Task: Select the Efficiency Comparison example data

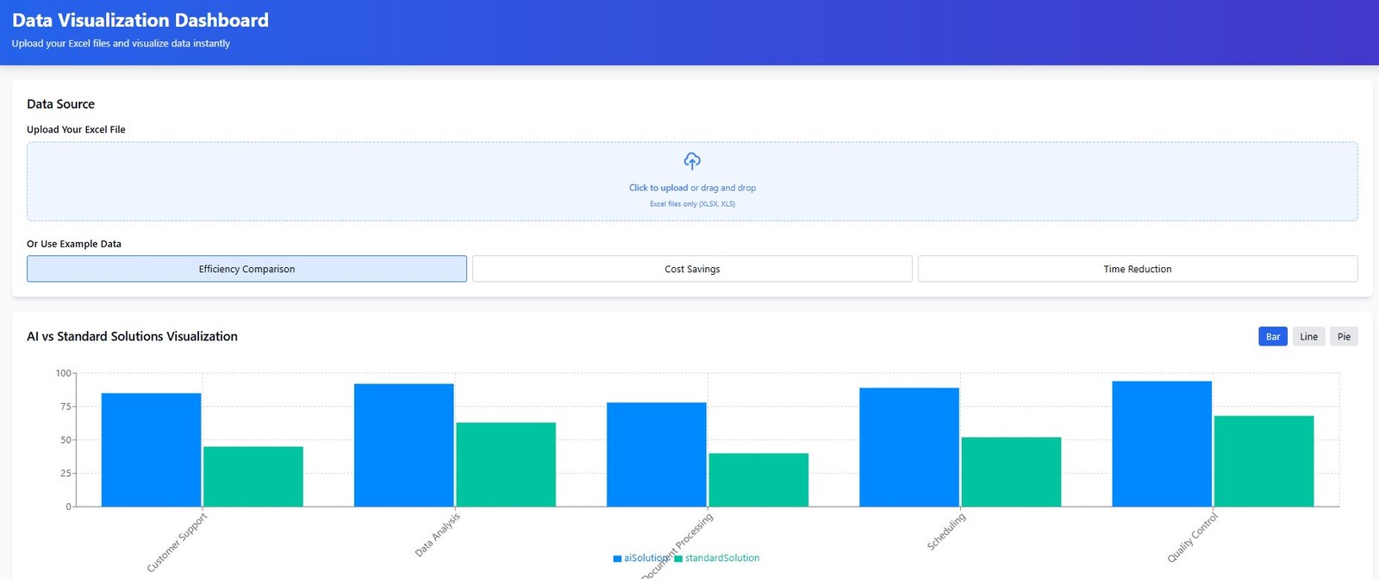Action: pos(246,269)
